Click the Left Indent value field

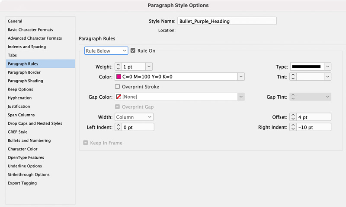pyautogui.click(x=138, y=127)
